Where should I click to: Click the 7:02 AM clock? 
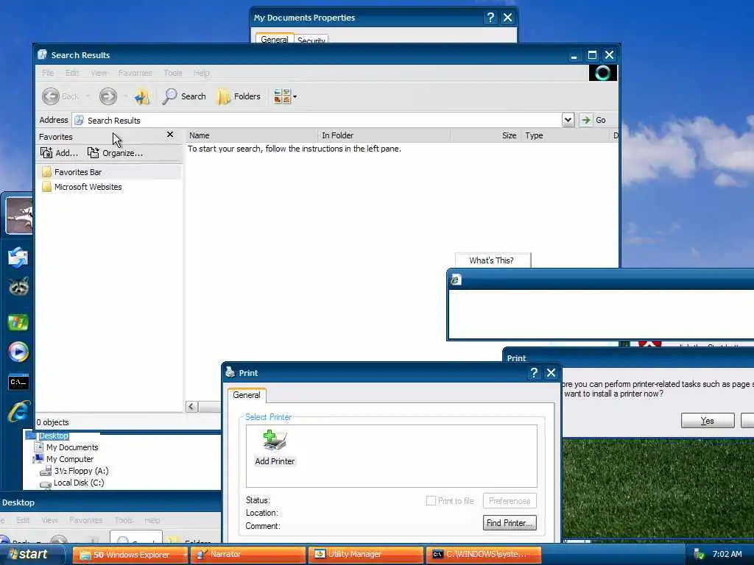click(727, 554)
